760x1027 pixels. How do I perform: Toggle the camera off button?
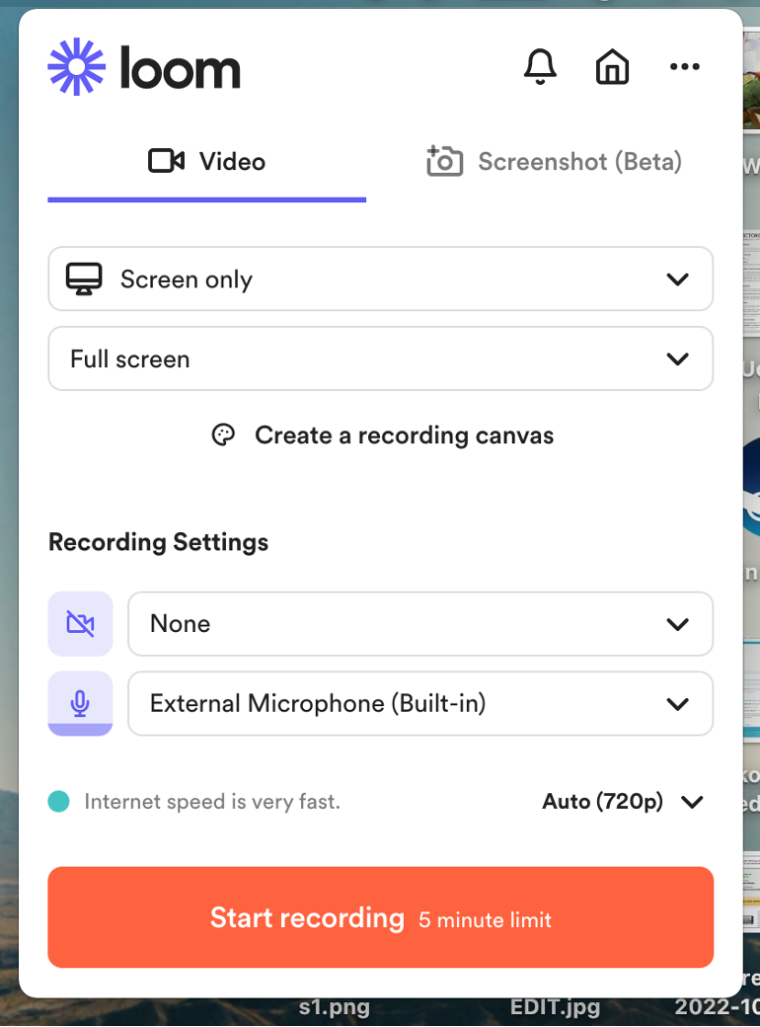(80, 623)
